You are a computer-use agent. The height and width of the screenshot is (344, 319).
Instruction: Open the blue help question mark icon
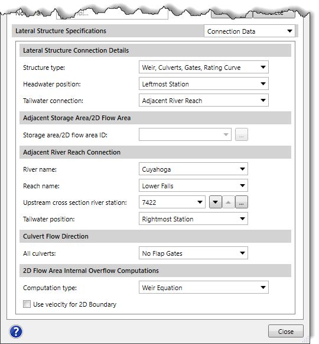click(x=16, y=332)
